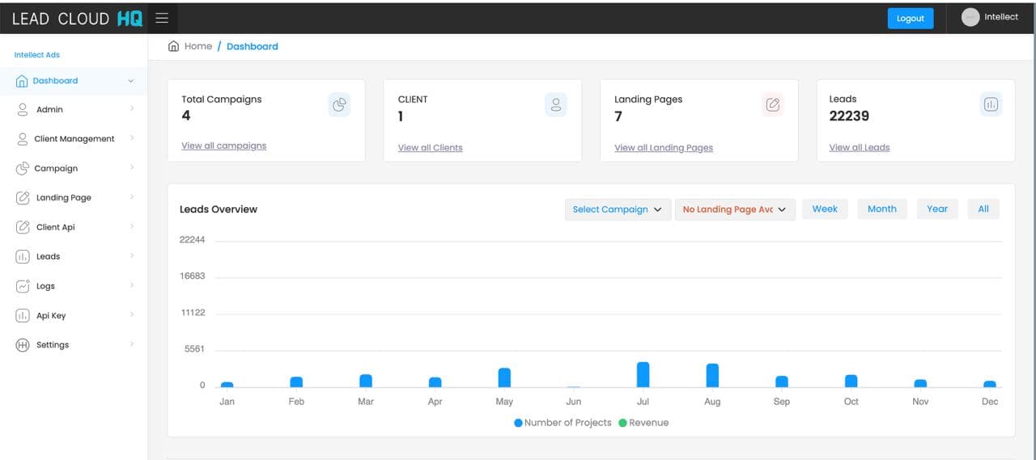Screen dimensions: 1036x460
Task: Click the Intellect user avatar icon
Action: click(x=970, y=18)
